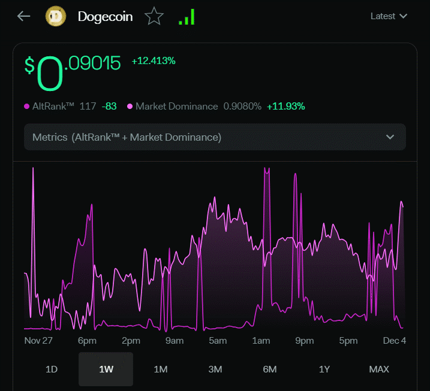
Task: Go back using the left arrow
Action: tap(23, 16)
